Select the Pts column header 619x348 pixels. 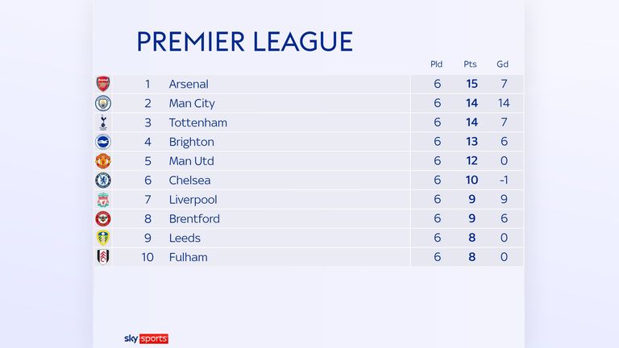coord(470,64)
